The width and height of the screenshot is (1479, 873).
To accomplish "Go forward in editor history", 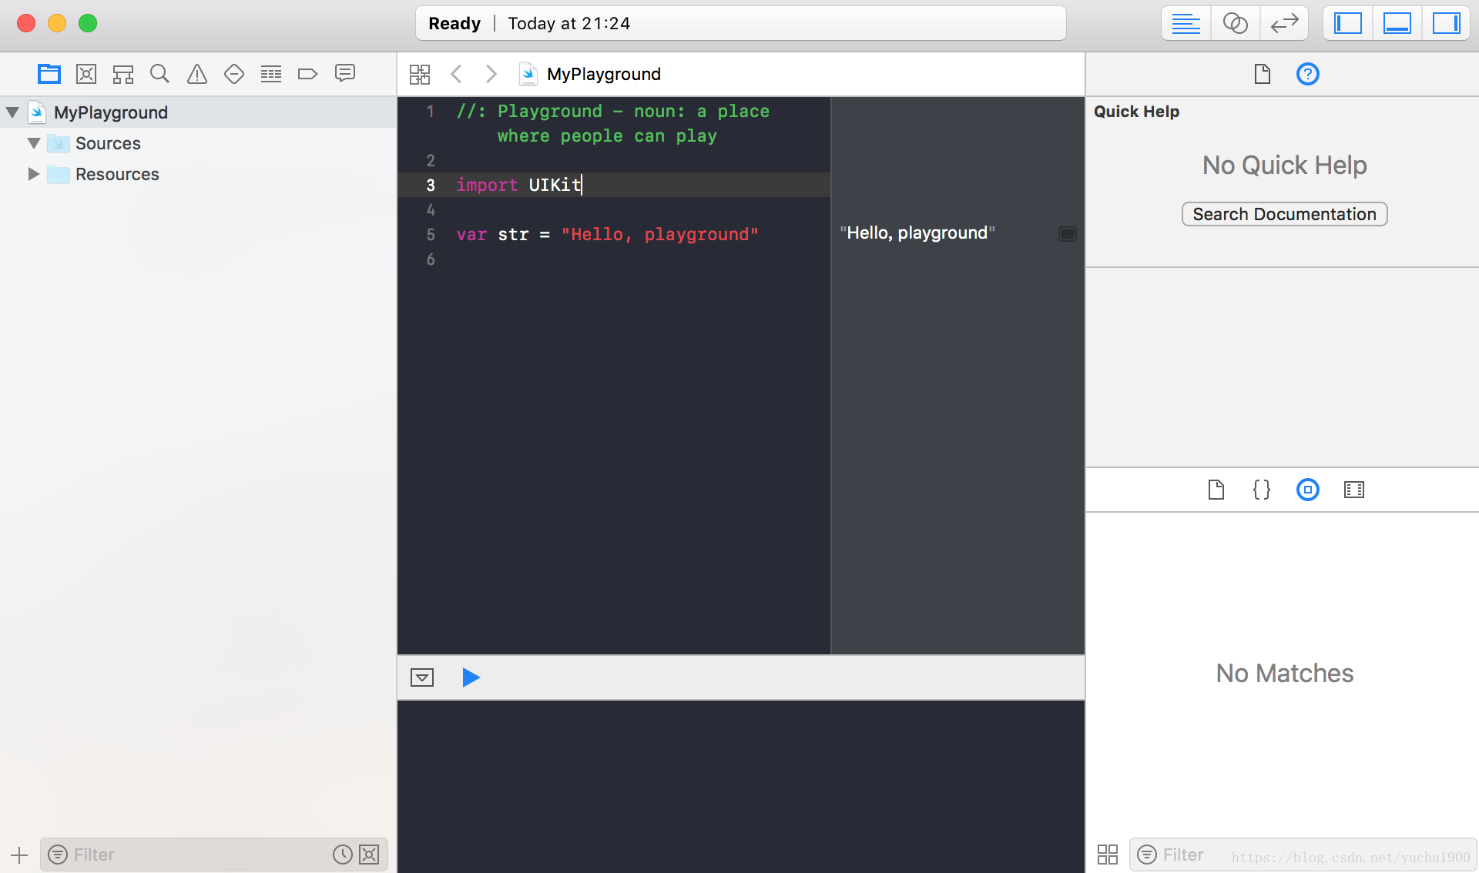I will (491, 74).
